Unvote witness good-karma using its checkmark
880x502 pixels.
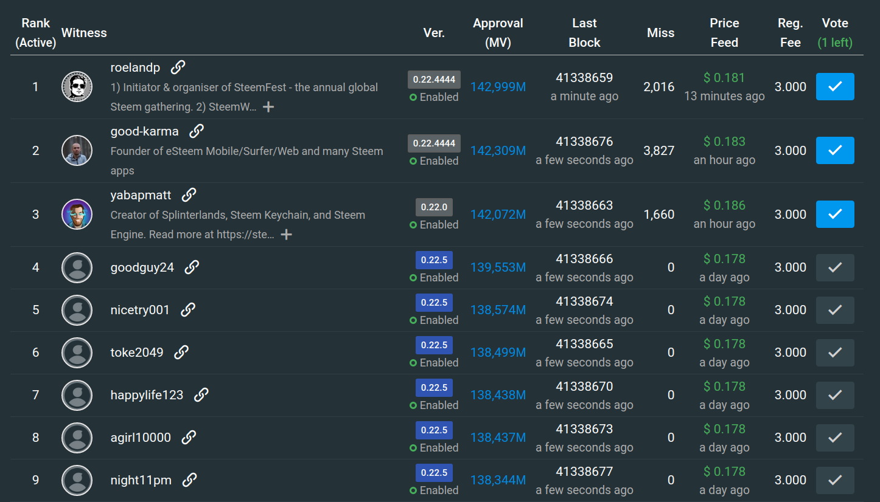tap(834, 151)
